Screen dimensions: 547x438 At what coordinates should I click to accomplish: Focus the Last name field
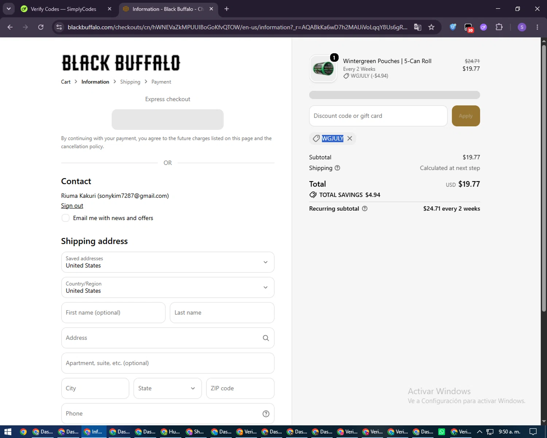[x=222, y=312]
